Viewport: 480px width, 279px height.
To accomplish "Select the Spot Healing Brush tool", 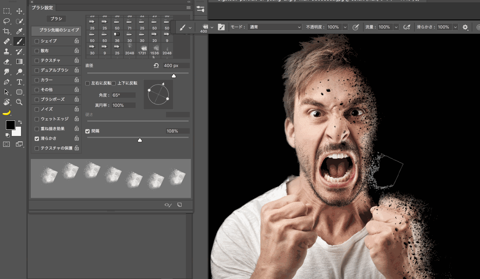I will (7, 41).
